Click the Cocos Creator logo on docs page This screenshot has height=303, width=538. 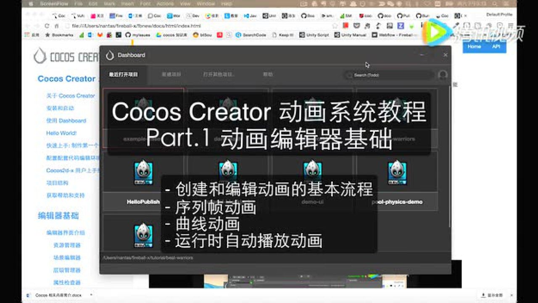point(66,56)
